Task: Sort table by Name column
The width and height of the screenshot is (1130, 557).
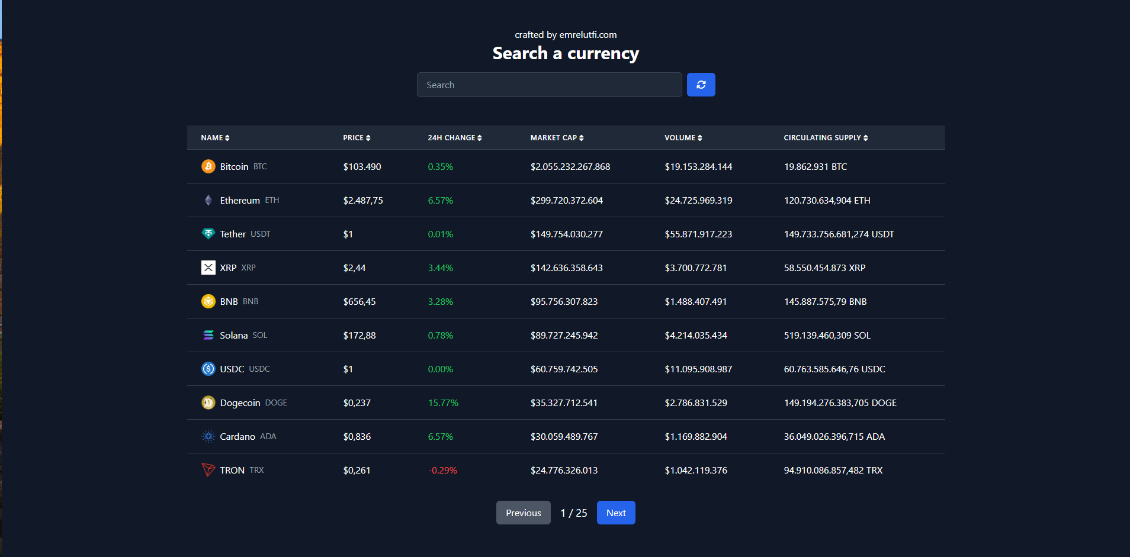Action: click(215, 138)
